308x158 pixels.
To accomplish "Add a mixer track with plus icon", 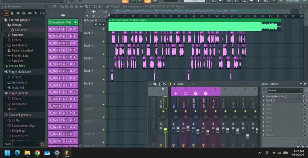I will pyautogui.click(x=174, y=84).
